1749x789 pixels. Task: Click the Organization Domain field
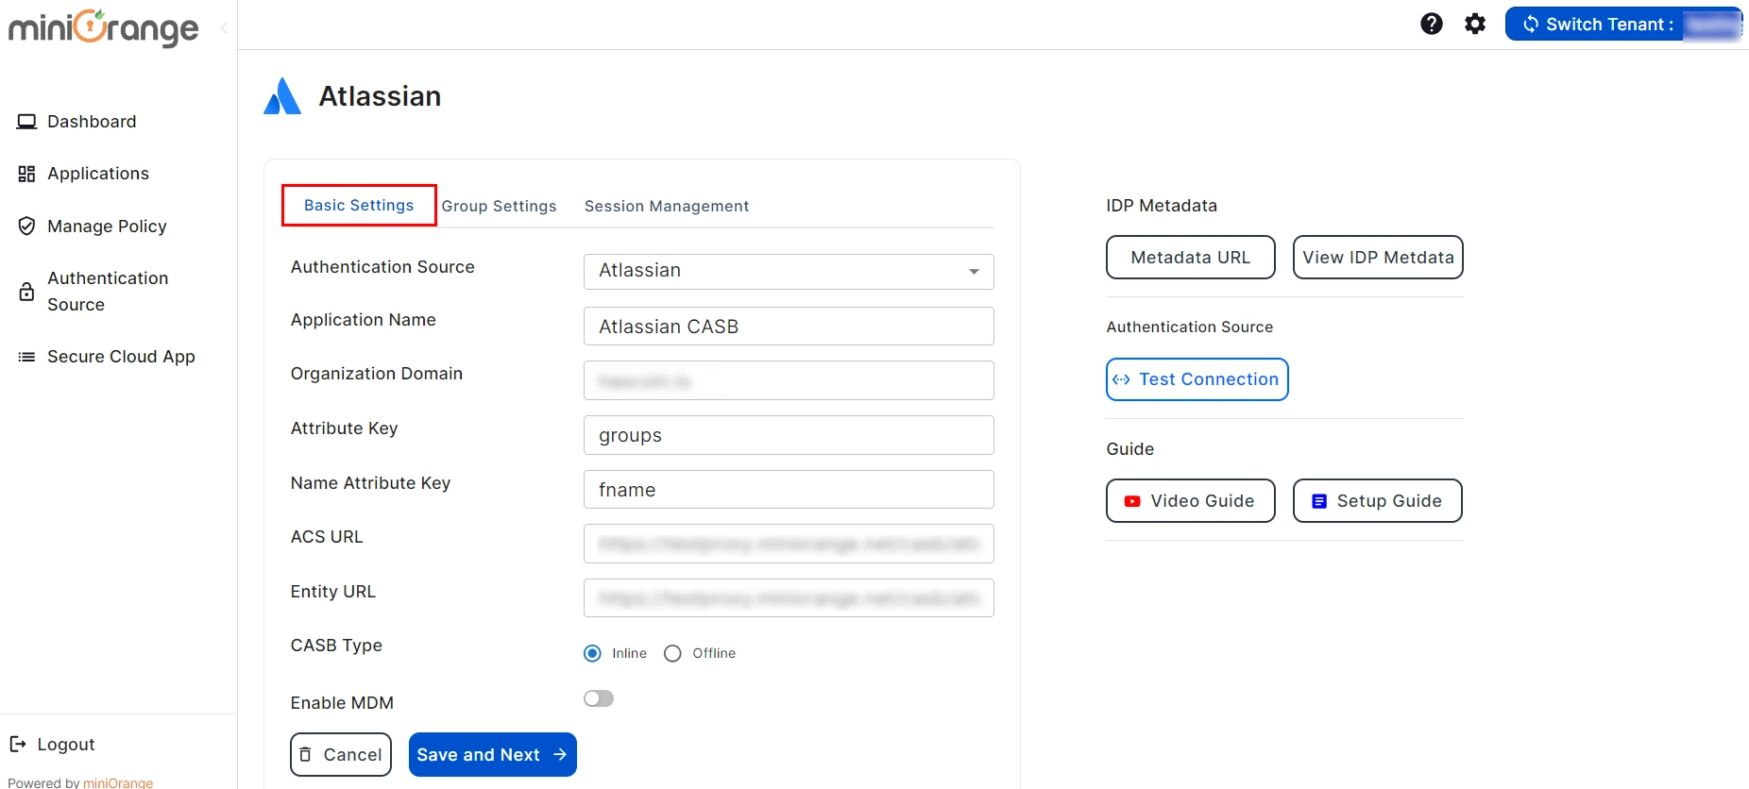coord(789,380)
